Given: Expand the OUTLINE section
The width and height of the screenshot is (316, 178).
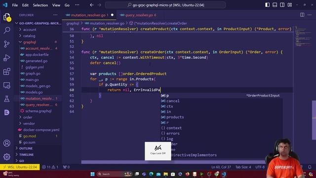Looking at the screenshot, I should [26, 148].
